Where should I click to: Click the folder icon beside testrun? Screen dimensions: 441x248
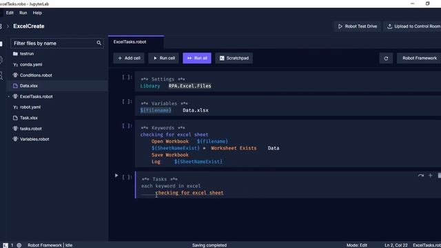[x=15, y=54]
